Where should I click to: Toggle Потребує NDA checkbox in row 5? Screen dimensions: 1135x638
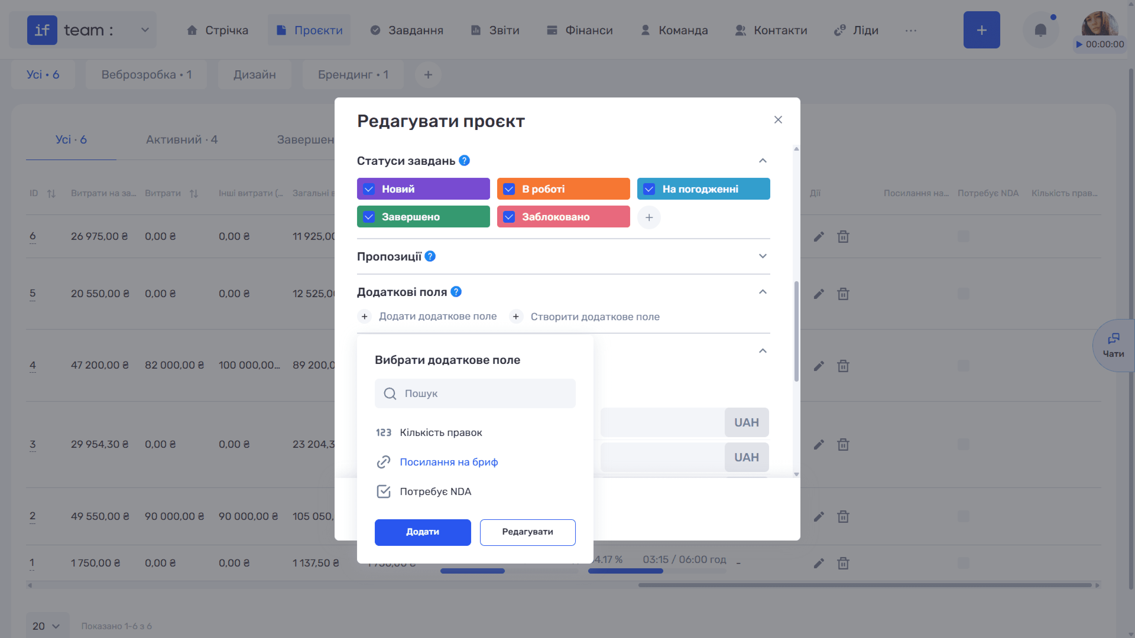[x=964, y=293]
